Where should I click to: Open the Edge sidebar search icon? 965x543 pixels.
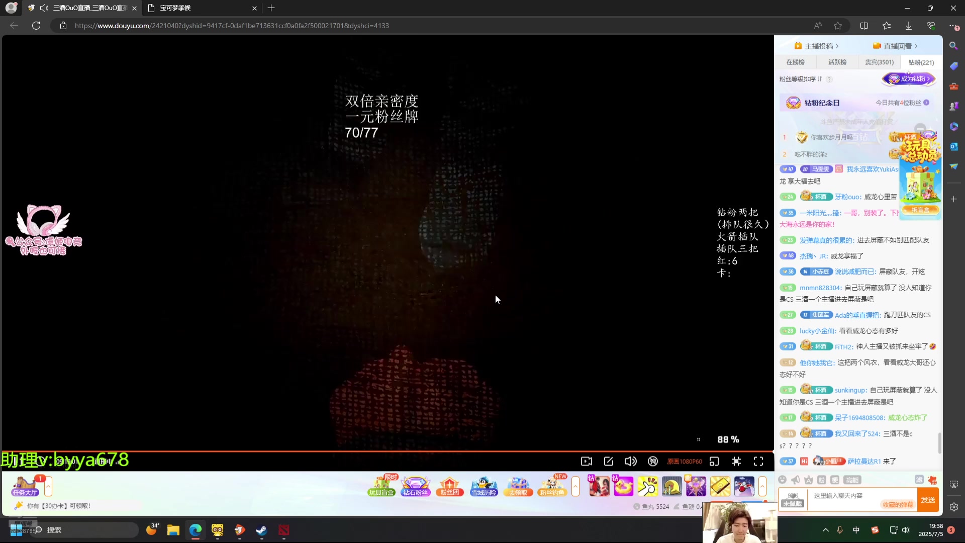point(953,46)
